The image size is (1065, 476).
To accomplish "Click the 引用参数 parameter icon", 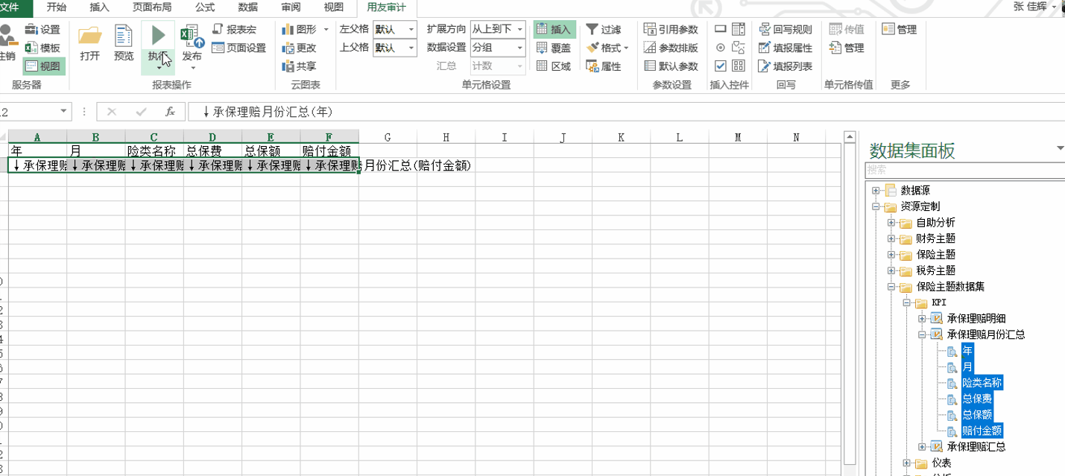I will coord(671,30).
